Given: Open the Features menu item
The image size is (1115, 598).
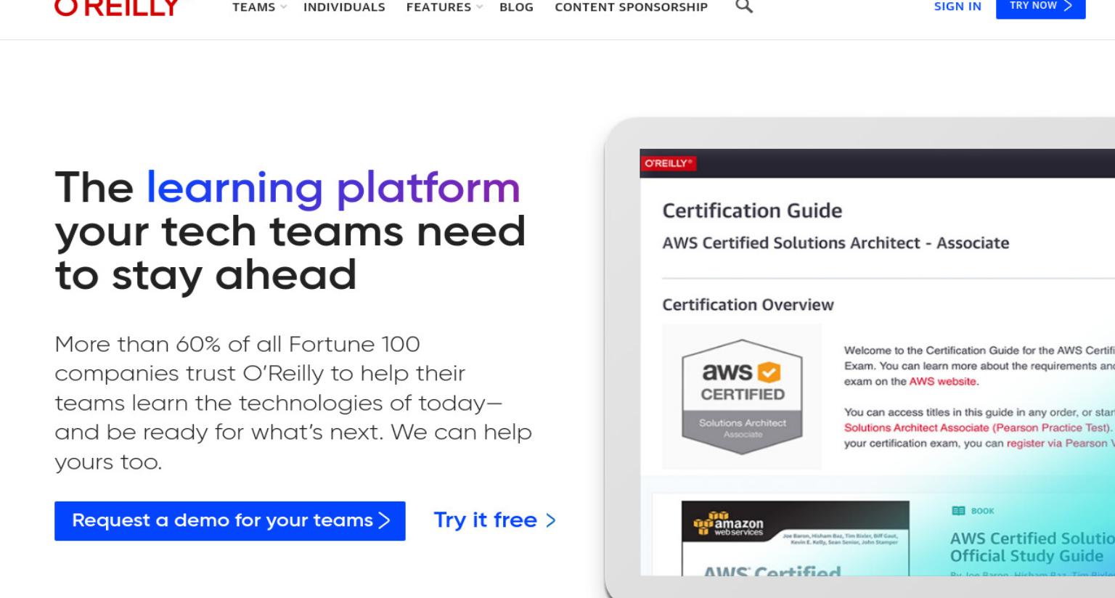Looking at the screenshot, I should pos(438,7).
